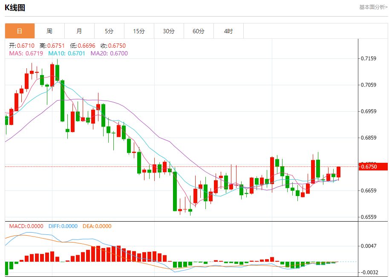Click the 0.6659 price axis label
The image size is (392, 277).
pyautogui.click(x=369, y=190)
